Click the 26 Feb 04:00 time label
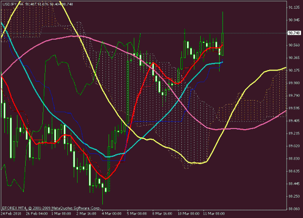Viewport: 303px width, 218px height. click(x=37, y=214)
